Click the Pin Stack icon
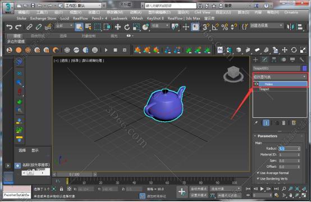Screen dimensions: 311x202 [256, 123]
